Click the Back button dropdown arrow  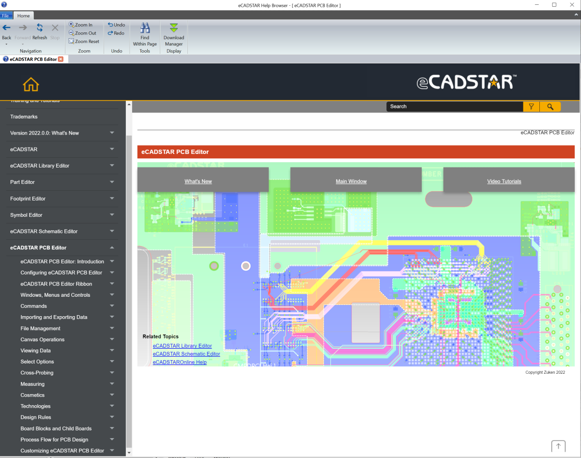6,44
